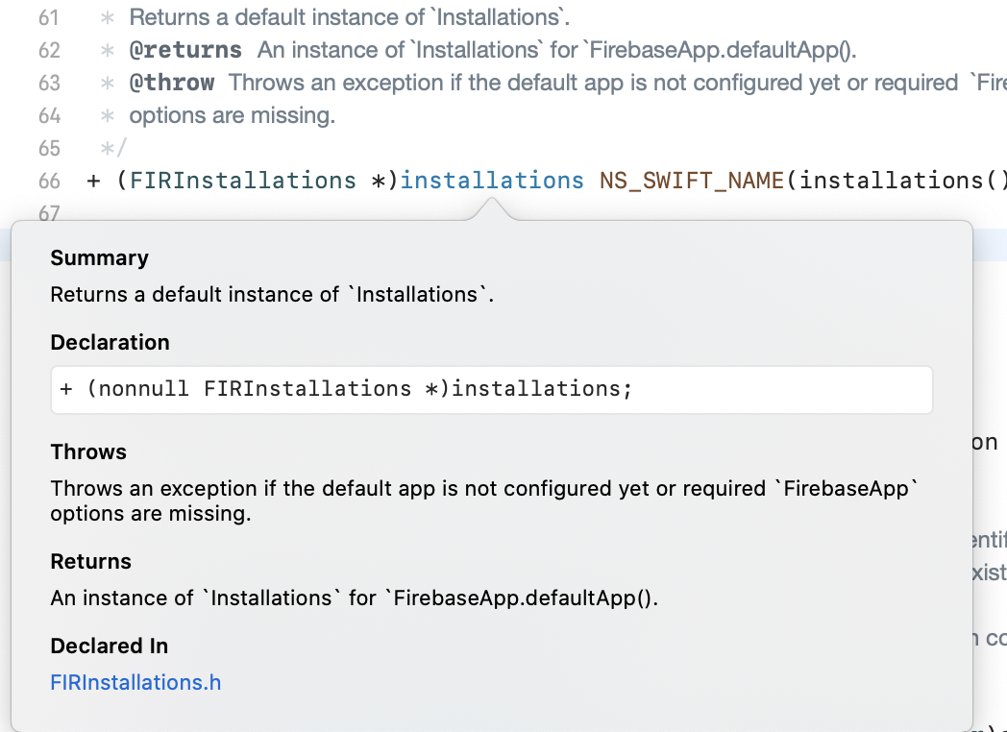Click the @returns keyword in the comment
1007x732 pixels.
click(185, 50)
